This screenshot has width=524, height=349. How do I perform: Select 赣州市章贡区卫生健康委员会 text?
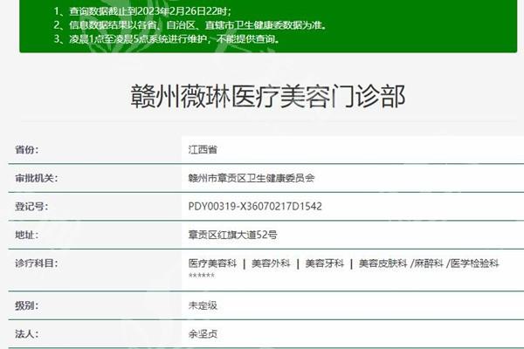pos(252,178)
